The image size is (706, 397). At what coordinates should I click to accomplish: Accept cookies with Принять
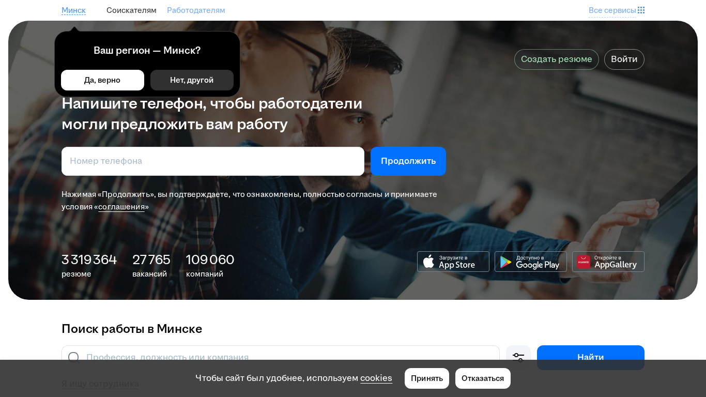coord(427,378)
